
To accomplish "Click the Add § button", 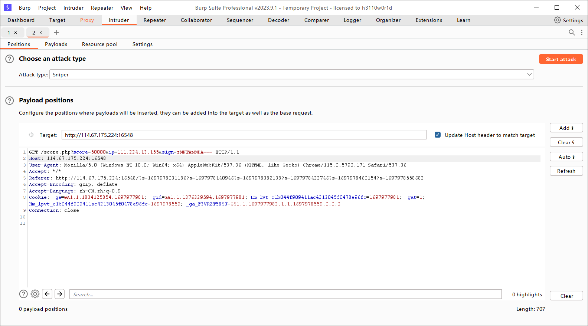I will pos(566,128).
